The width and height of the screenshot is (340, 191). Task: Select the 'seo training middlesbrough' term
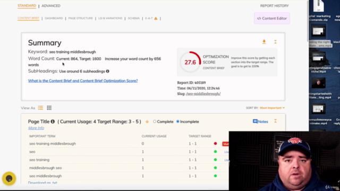(x=53, y=144)
